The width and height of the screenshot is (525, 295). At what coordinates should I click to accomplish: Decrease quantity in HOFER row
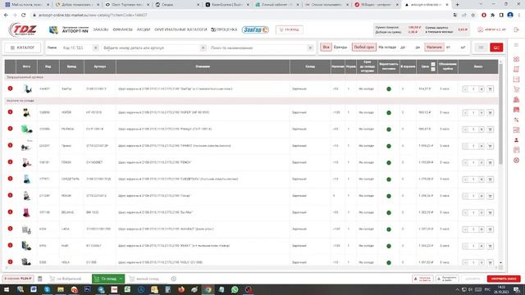pyautogui.click(x=465, y=113)
